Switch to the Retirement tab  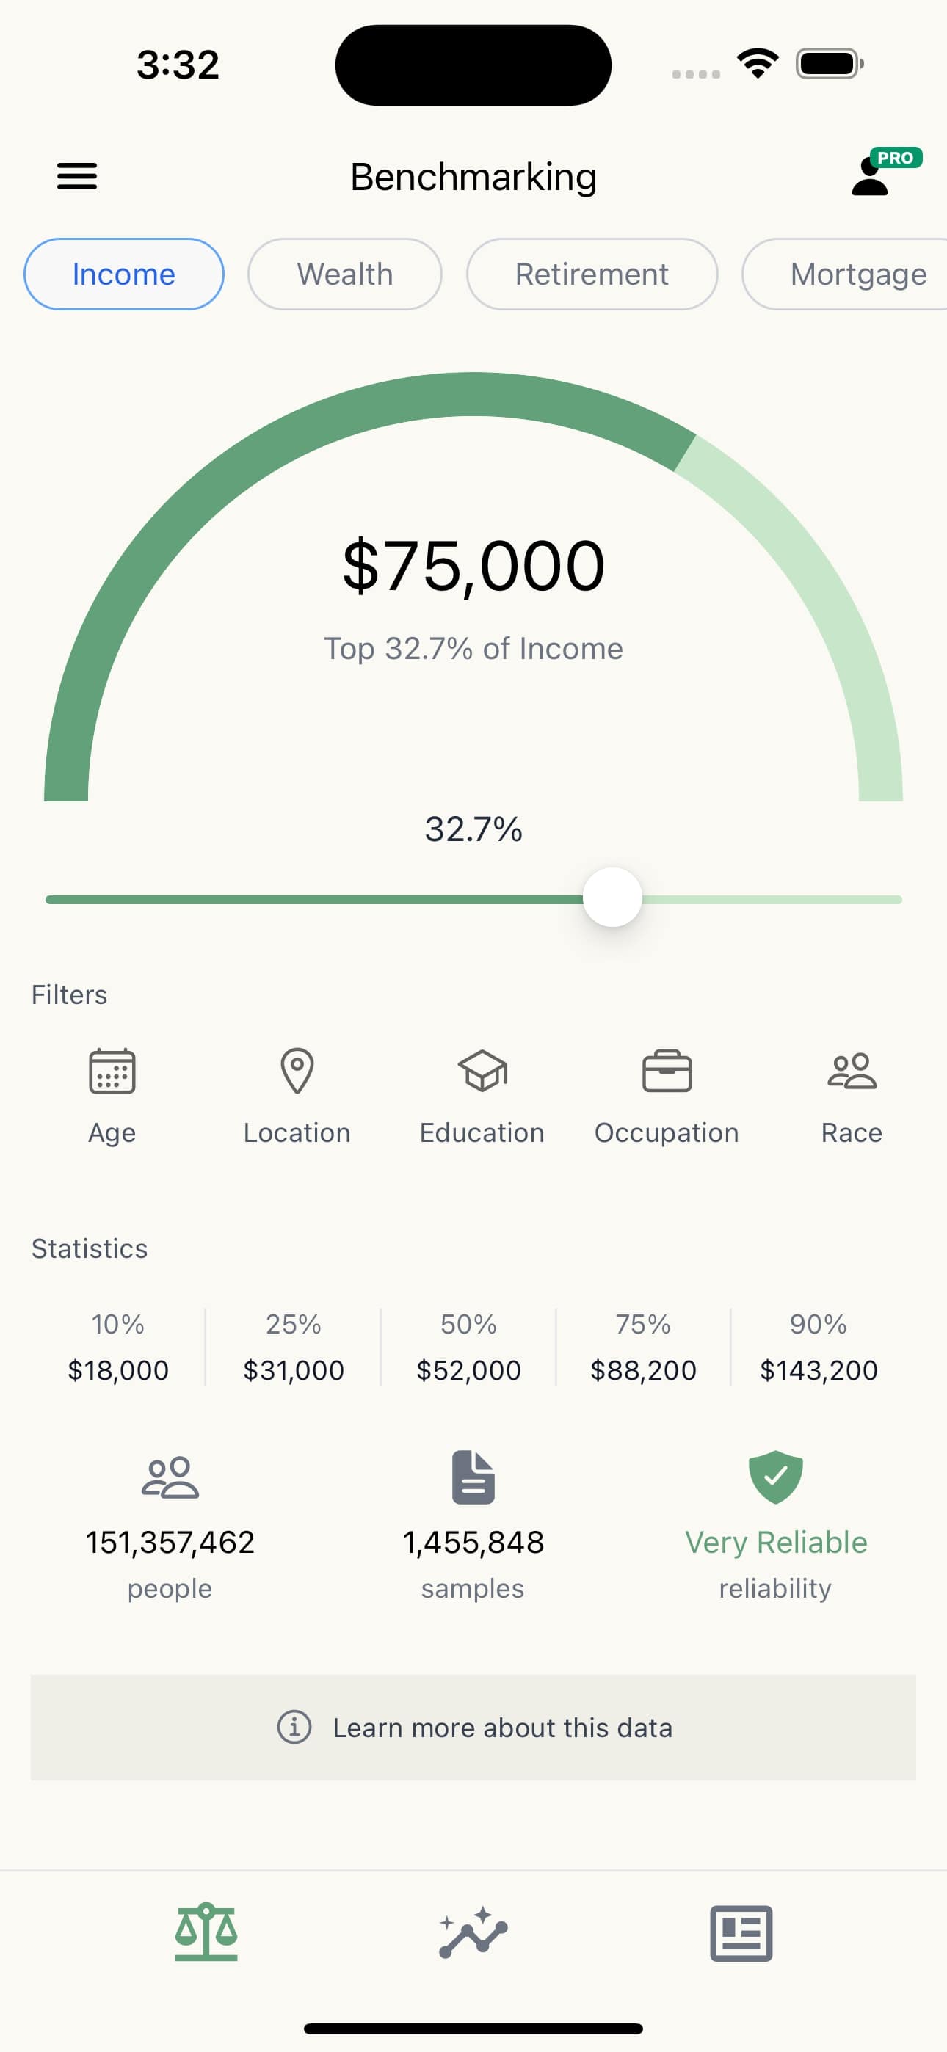pos(592,274)
